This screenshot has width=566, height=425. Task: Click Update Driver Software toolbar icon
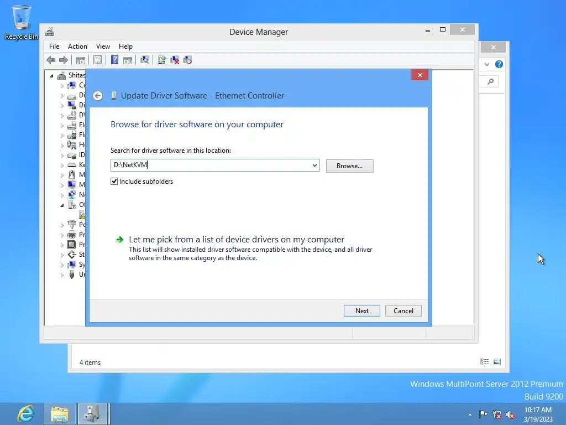point(162,60)
